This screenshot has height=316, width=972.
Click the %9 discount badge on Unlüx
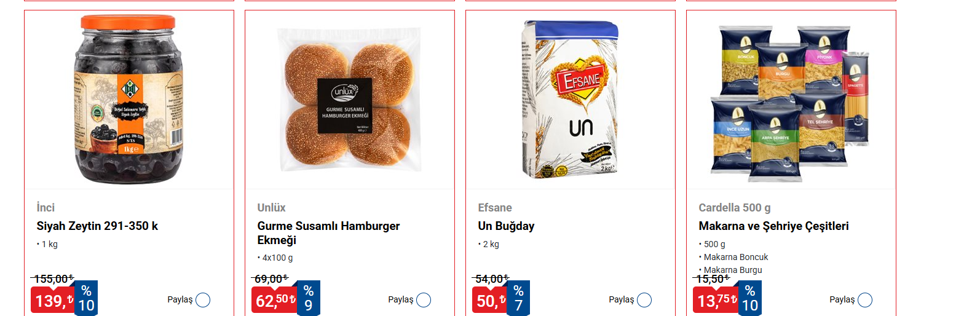[309, 299]
